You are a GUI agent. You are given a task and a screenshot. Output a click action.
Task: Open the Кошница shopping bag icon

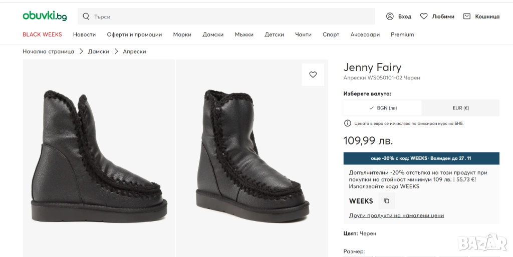tap(467, 16)
